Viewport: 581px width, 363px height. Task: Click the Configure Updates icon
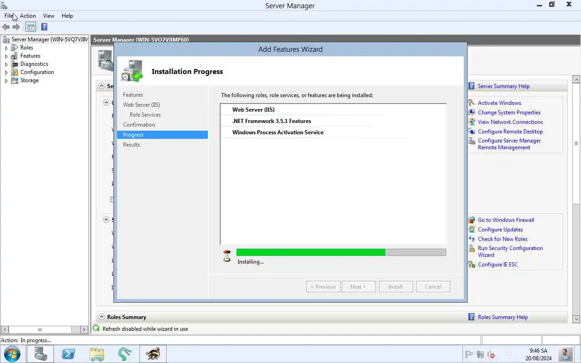472,230
